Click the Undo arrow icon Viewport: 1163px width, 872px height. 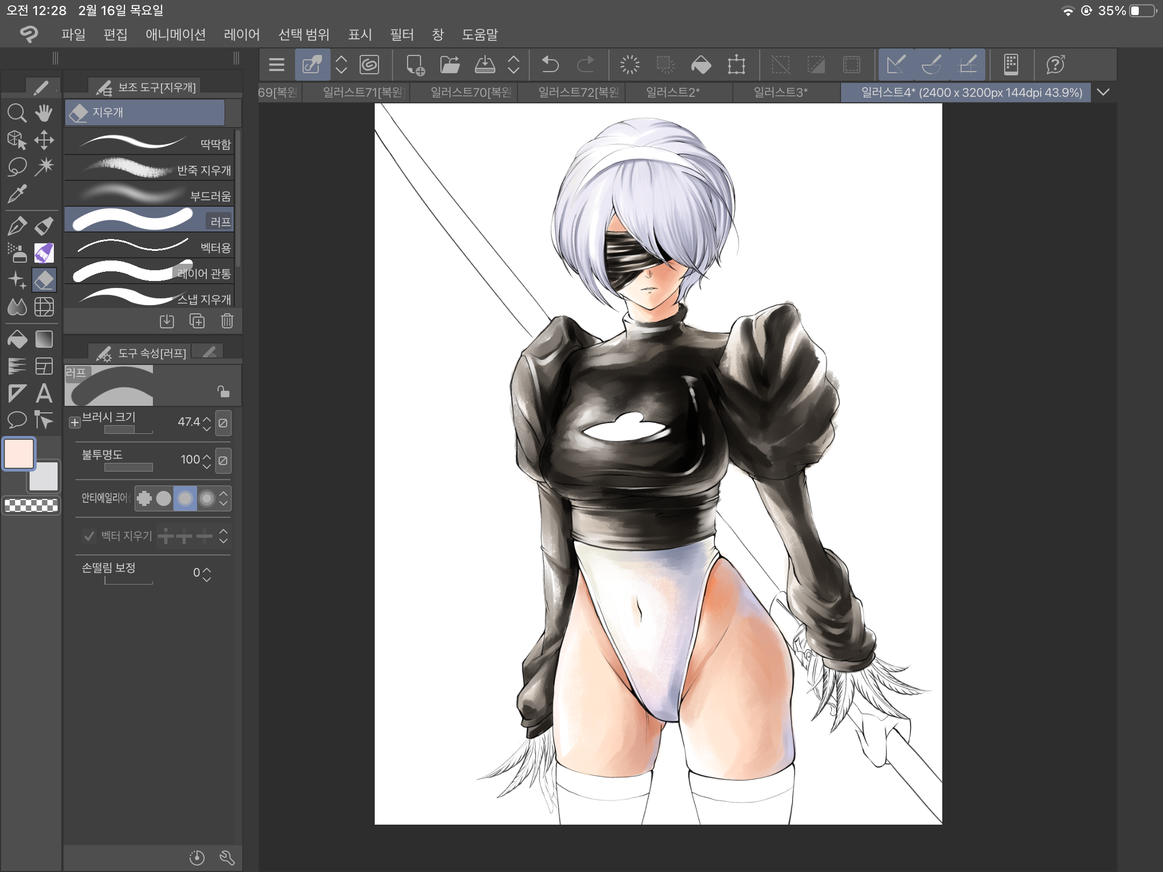550,65
